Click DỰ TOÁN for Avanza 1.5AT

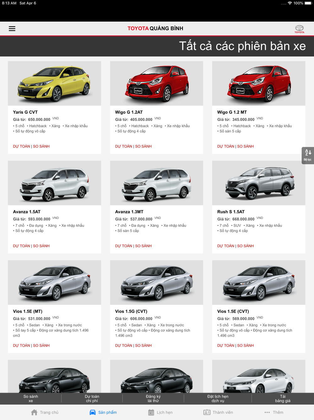(x=22, y=246)
